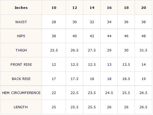The height and width of the screenshot is (115, 153).
Task: Click the size 14 column header
Action: (x=92, y=8)
